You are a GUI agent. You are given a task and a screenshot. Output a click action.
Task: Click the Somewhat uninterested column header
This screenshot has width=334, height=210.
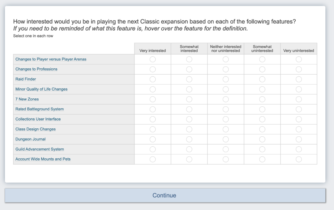tap(262, 49)
